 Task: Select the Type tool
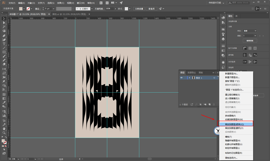coord(4,44)
